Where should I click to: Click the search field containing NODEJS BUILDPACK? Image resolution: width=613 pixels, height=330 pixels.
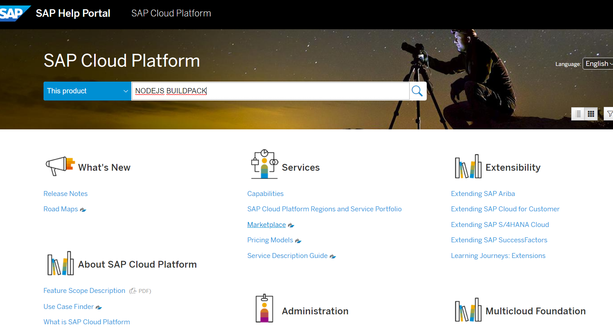pyautogui.click(x=270, y=91)
